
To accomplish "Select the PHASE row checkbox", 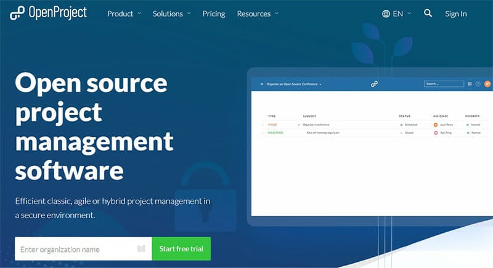I will pos(263,125).
